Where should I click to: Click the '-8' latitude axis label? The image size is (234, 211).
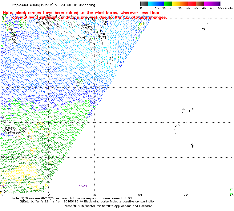[3, 156]
